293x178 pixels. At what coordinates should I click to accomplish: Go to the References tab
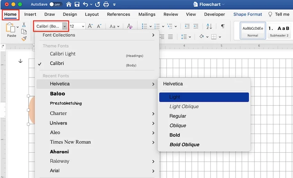[119, 14]
